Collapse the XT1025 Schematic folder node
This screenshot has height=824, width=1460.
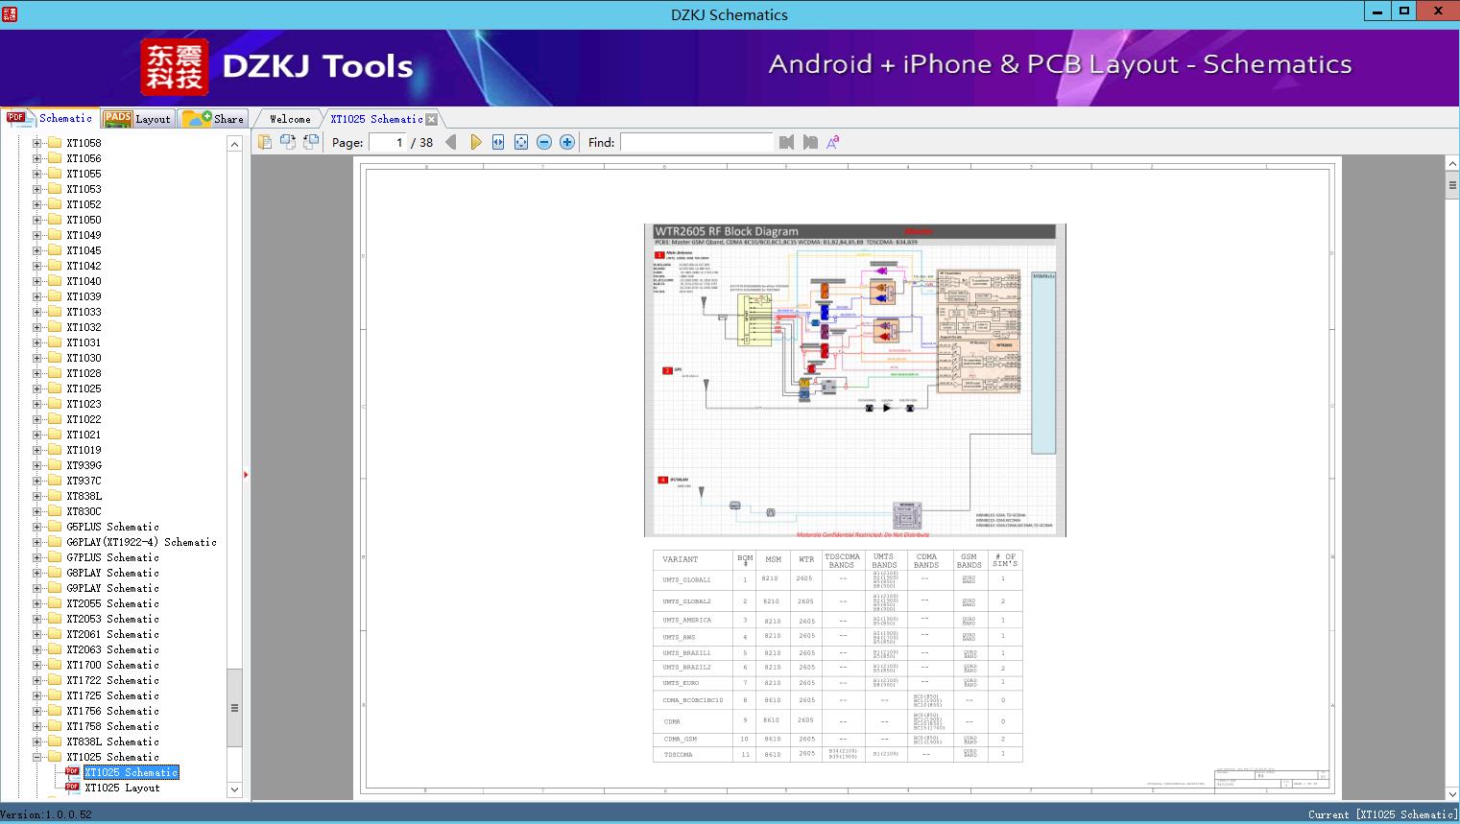point(37,757)
